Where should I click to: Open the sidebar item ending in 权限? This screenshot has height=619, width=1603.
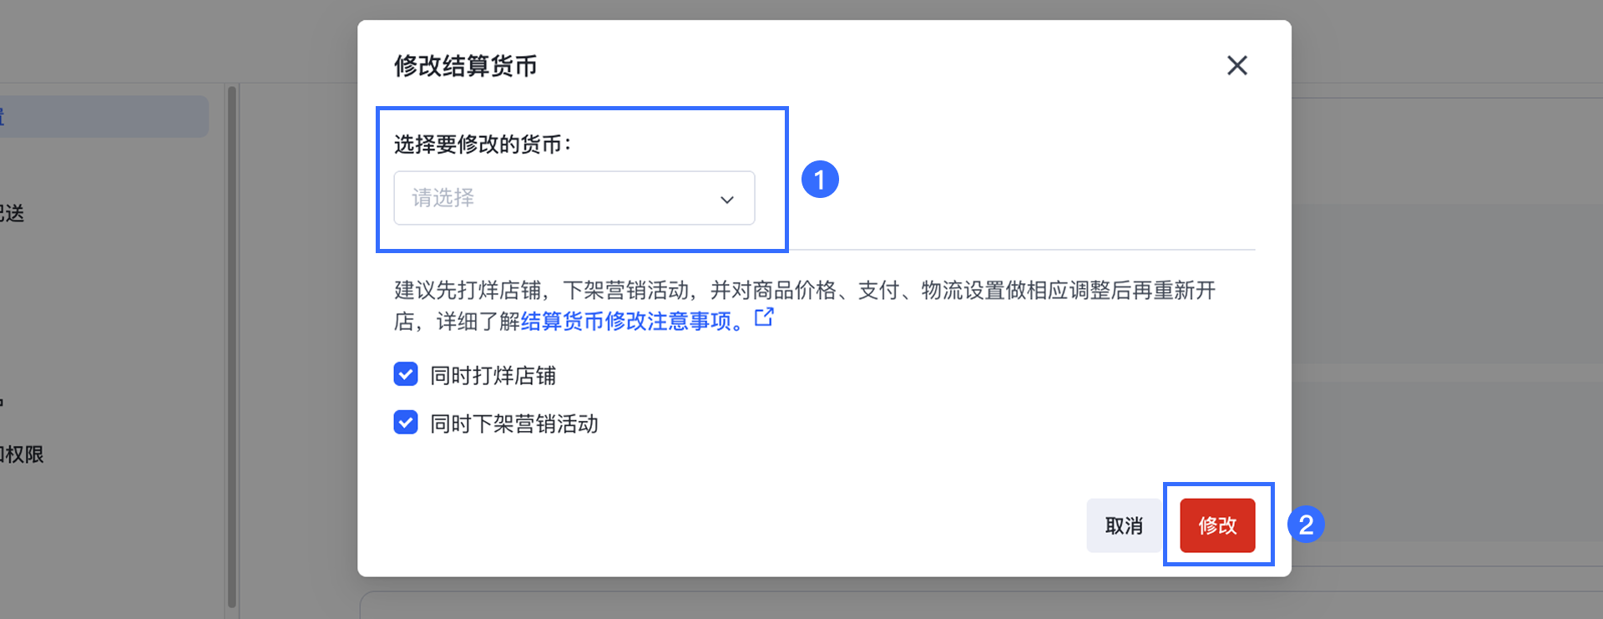click(x=23, y=454)
